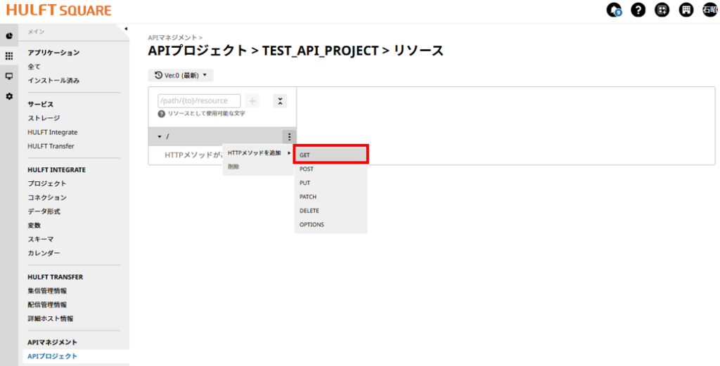Select the monitor sidebar icon
Viewport: 720px width, 366px height.
[8, 76]
